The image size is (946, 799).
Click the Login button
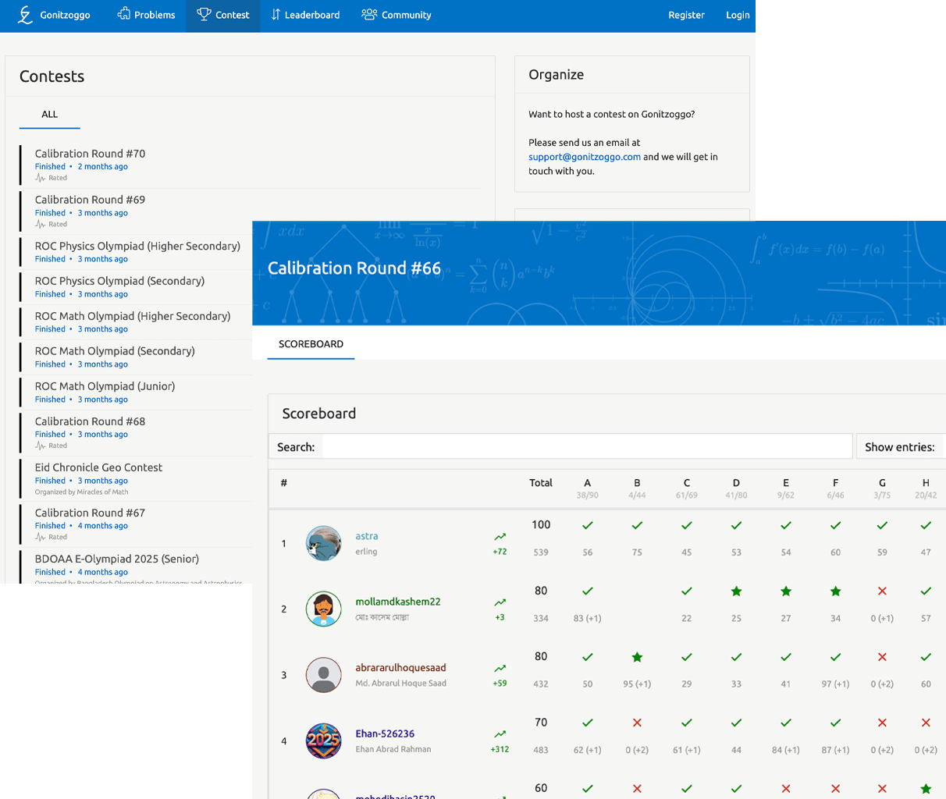(738, 15)
